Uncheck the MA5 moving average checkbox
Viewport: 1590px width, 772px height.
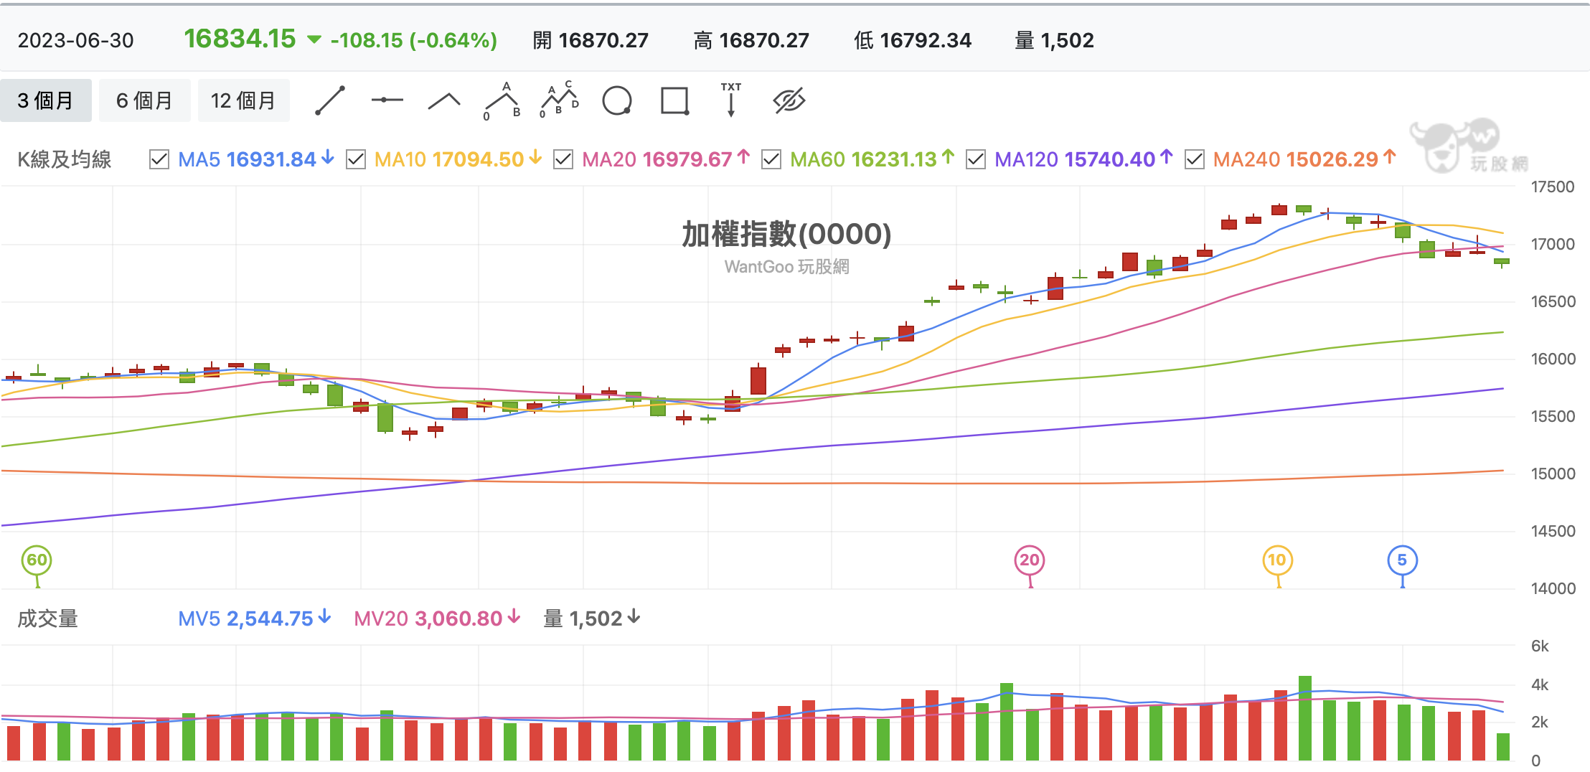point(159,159)
